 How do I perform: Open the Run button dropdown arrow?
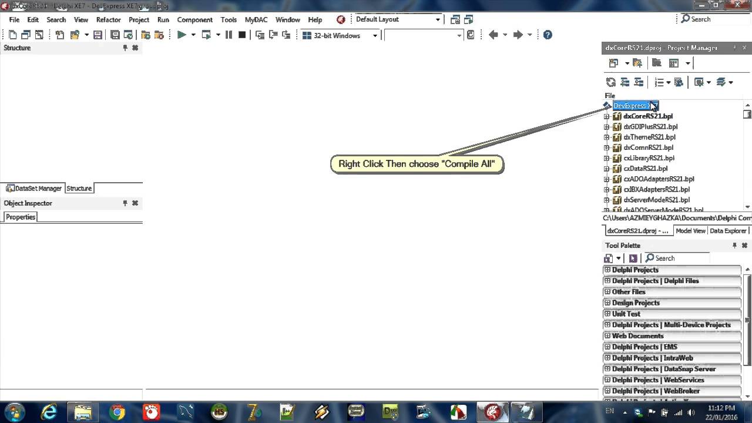click(193, 35)
